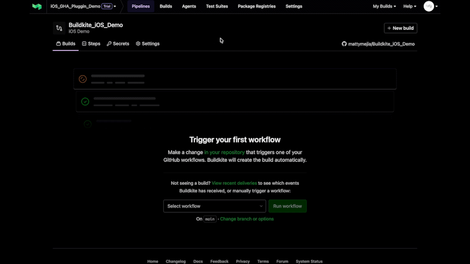Expand the My Builds dropdown

click(384, 6)
